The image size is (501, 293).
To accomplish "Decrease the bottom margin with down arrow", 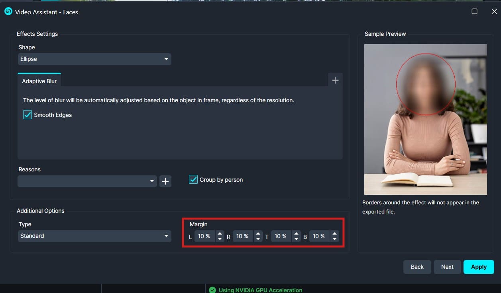I will click(334, 239).
